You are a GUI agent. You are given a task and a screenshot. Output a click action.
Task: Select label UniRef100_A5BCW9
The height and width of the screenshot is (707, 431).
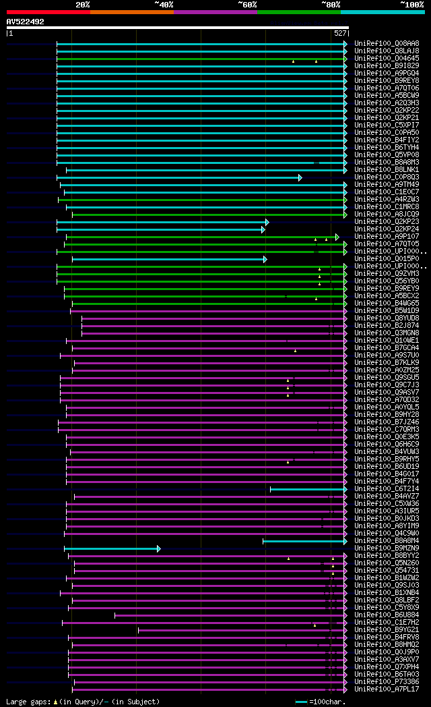pos(387,96)
